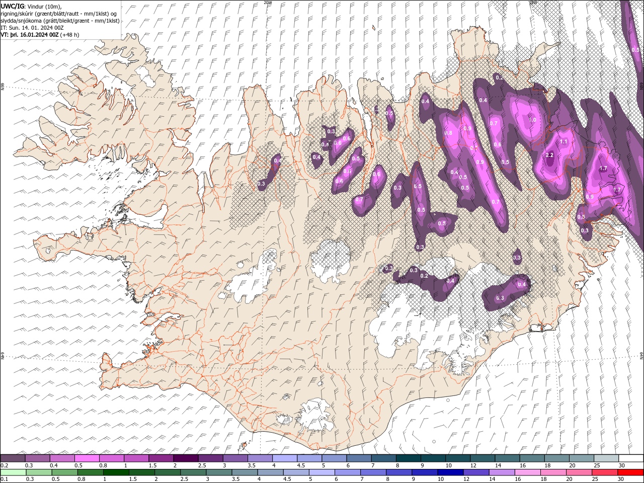Pick rain legend swatch starting at 25

605,472
